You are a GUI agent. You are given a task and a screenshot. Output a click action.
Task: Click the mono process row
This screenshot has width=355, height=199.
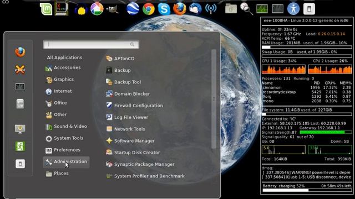(307, 101)
